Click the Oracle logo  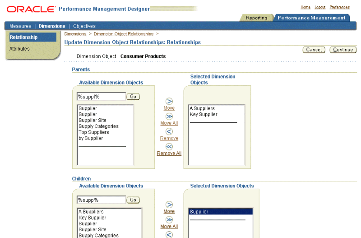click(x=31, y=9)
